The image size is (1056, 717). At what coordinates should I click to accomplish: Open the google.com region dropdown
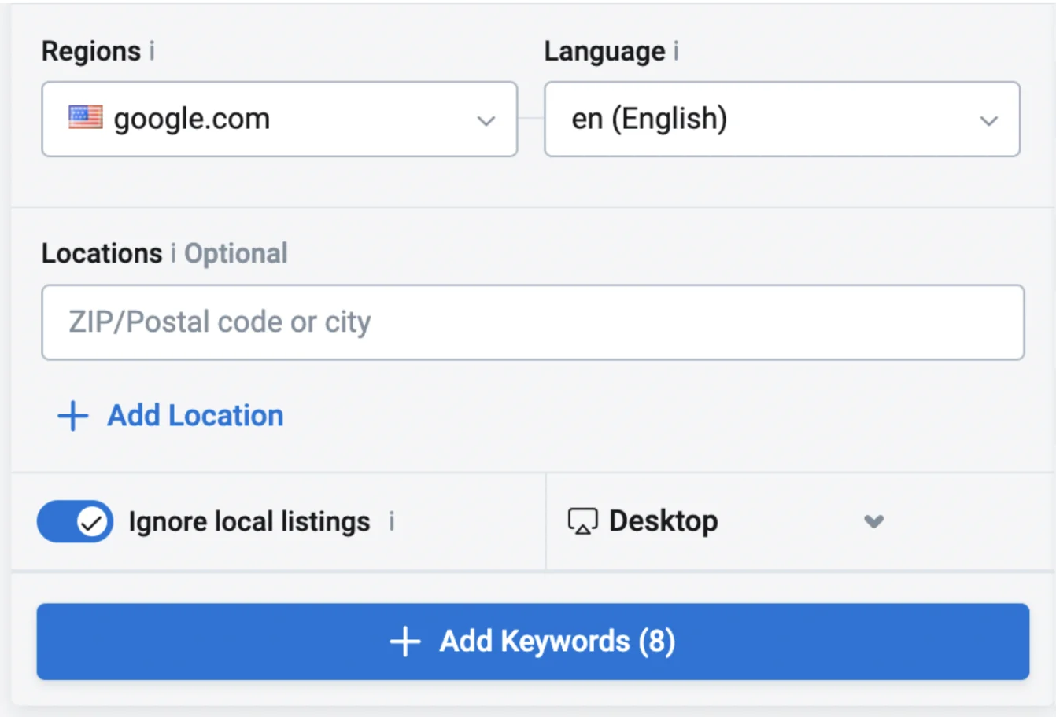(279, 119)
